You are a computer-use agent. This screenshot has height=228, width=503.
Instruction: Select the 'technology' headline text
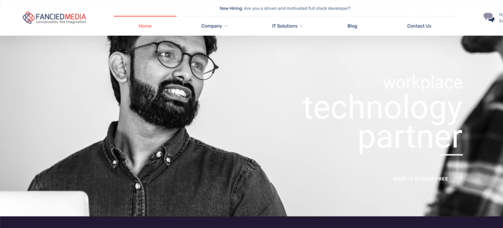(382, 109)
